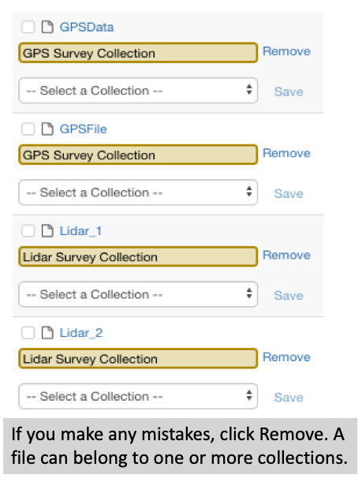This screenshot has width=362, height=482.
Task: Save the collection choice for GPSFile
Action: [x=289, y=193]
